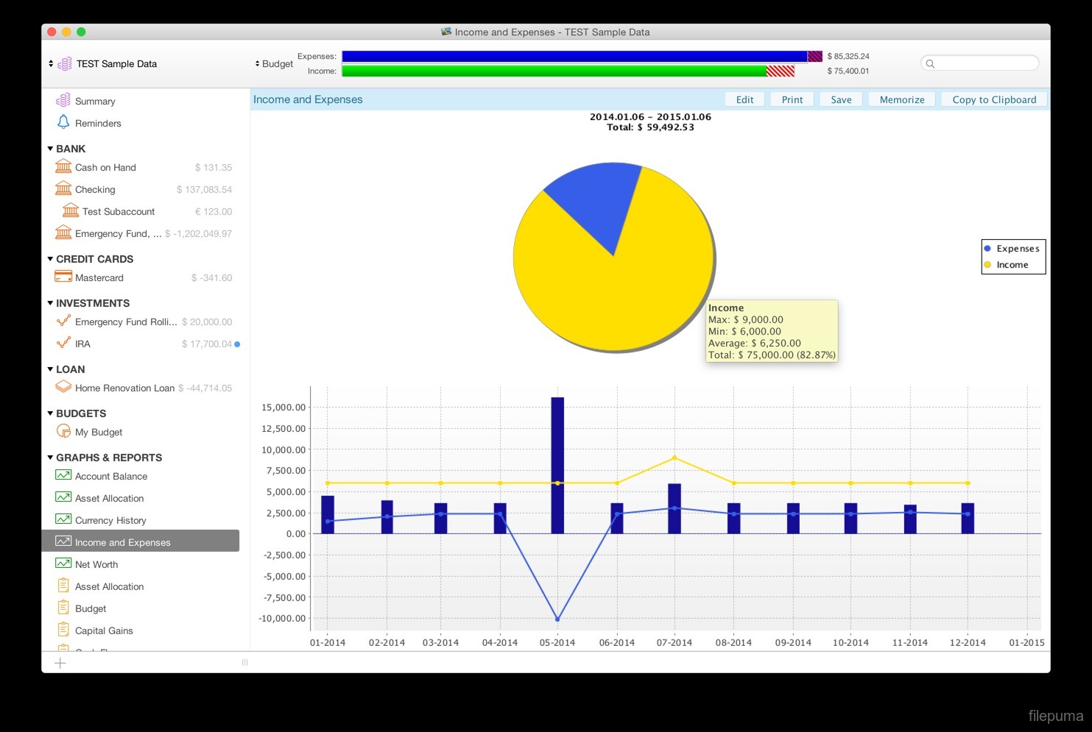The image size is (1092, 732).
Task: Select Account Balance graph in sidebar
Action: 110,476
